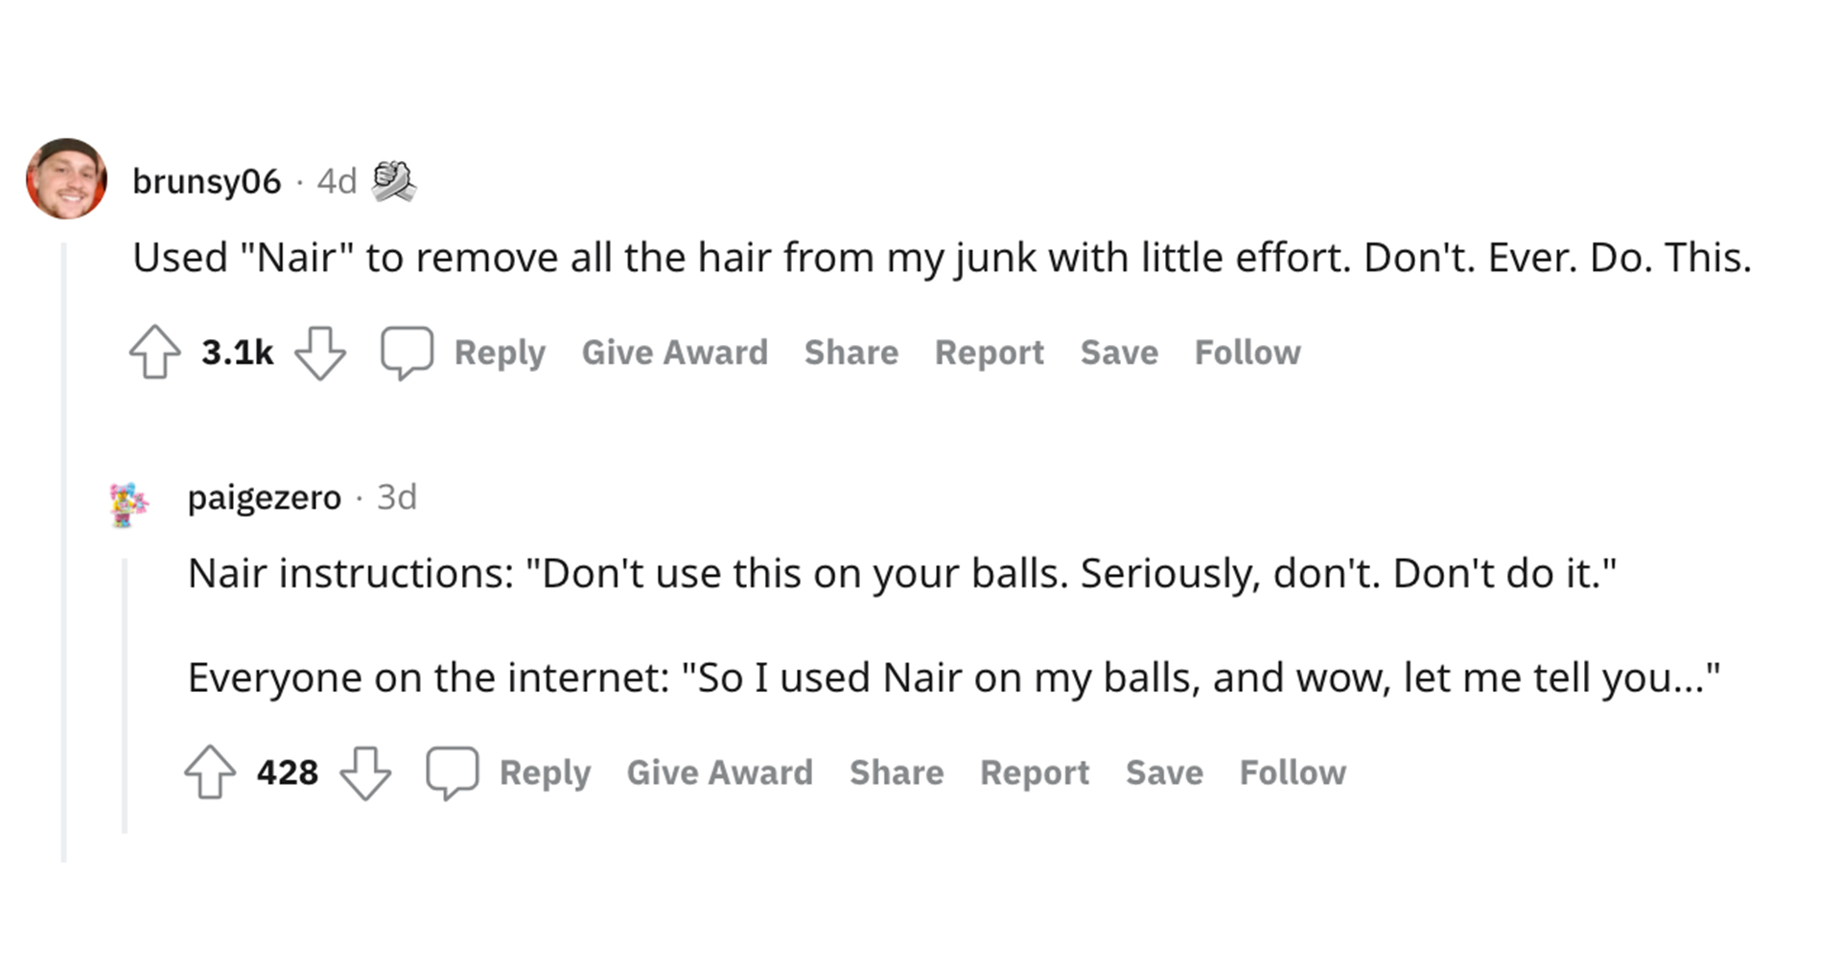Click the comment bubble icon under paigezero's reply
This screenshot has width=1841, height=966.
pyautogui.click(x=452, y=772)
